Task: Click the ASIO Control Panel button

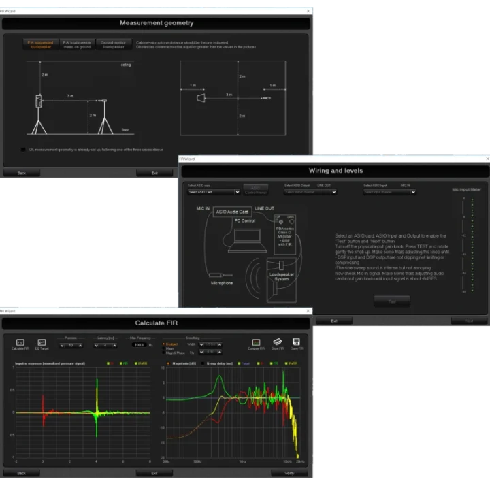Action: (256, 190)
